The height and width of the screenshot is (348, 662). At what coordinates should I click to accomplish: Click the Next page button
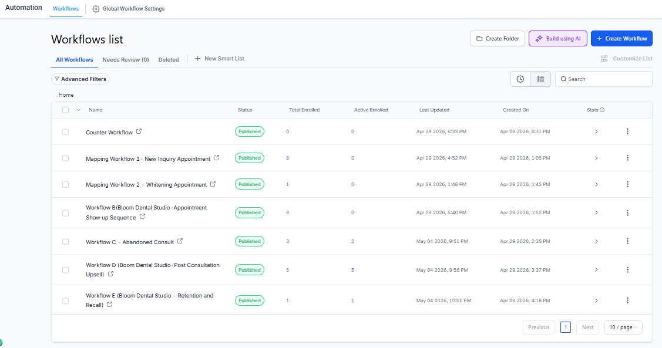(x=587, y=327)
